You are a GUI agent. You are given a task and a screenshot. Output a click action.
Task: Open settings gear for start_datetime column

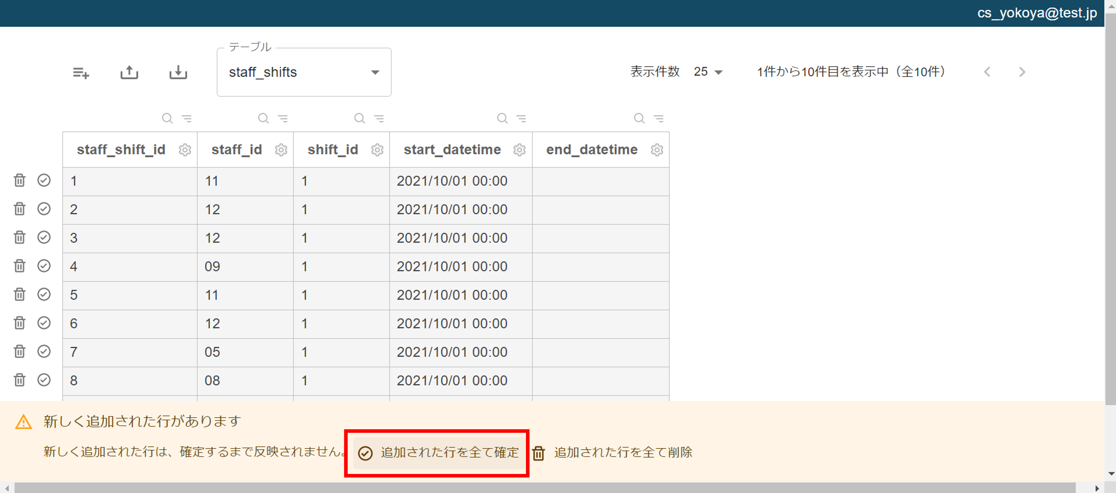519,150
